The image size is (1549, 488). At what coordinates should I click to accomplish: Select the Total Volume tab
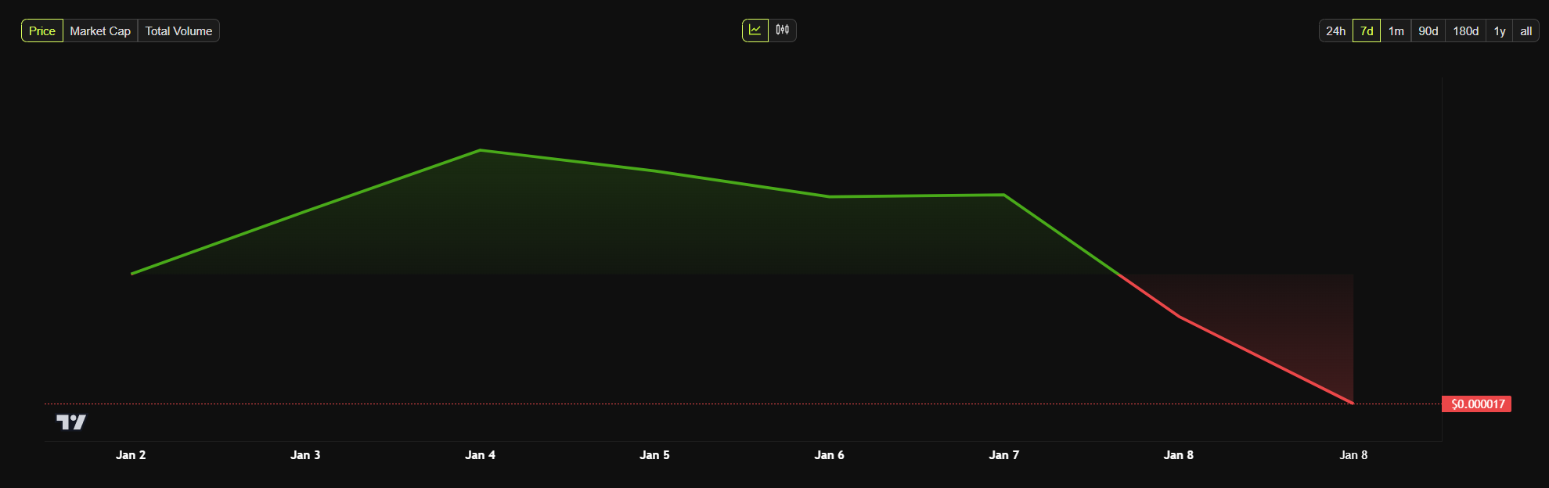pos(178,30)
